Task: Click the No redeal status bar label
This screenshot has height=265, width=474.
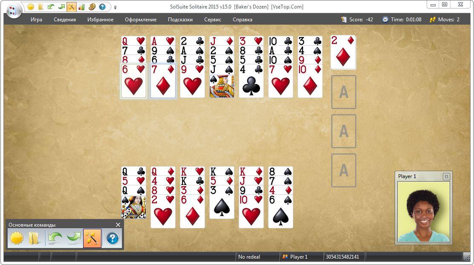Action: [249, 257]
